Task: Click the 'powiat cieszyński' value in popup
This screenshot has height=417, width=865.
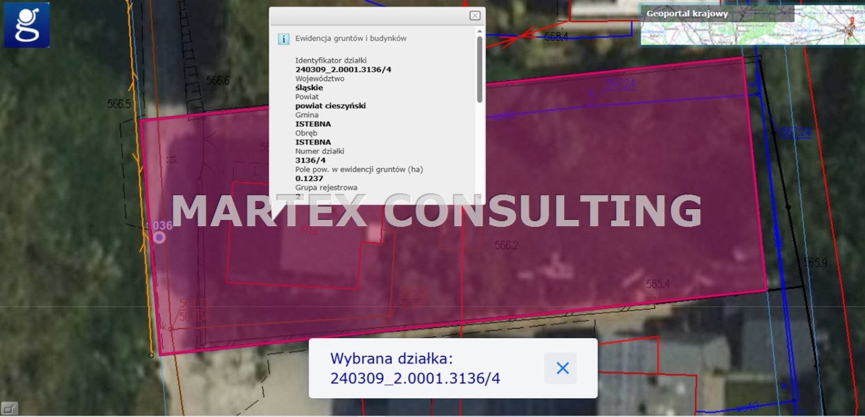Action: click(x=330, y=106)
